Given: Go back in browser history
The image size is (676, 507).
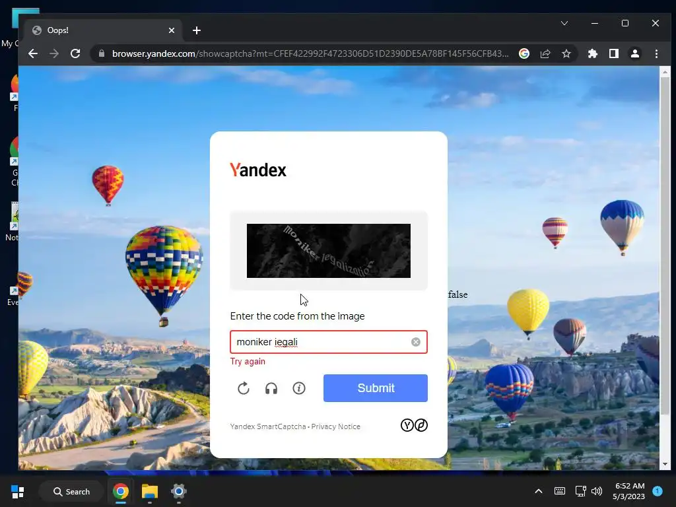Looking at the screenshot, I should tap(33, 53).
